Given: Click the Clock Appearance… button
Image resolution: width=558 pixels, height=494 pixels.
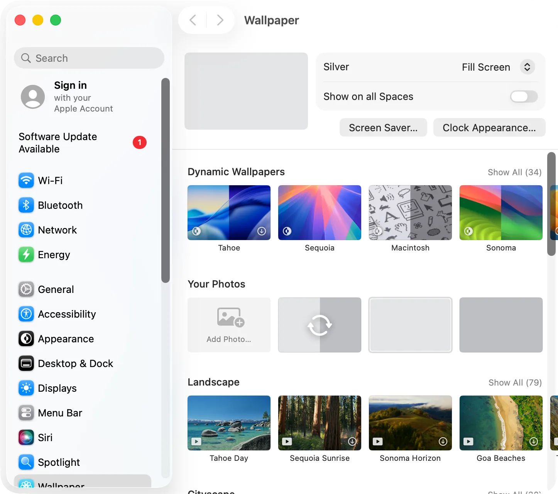Looking at the screenshot, I should [489, 127].
